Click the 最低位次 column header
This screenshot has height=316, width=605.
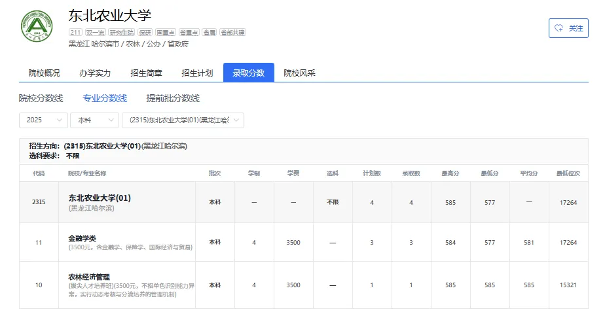point(568,173)
